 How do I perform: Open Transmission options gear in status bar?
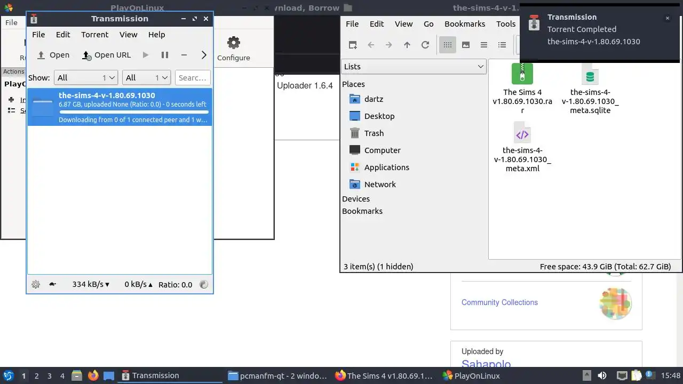point(36,284)
